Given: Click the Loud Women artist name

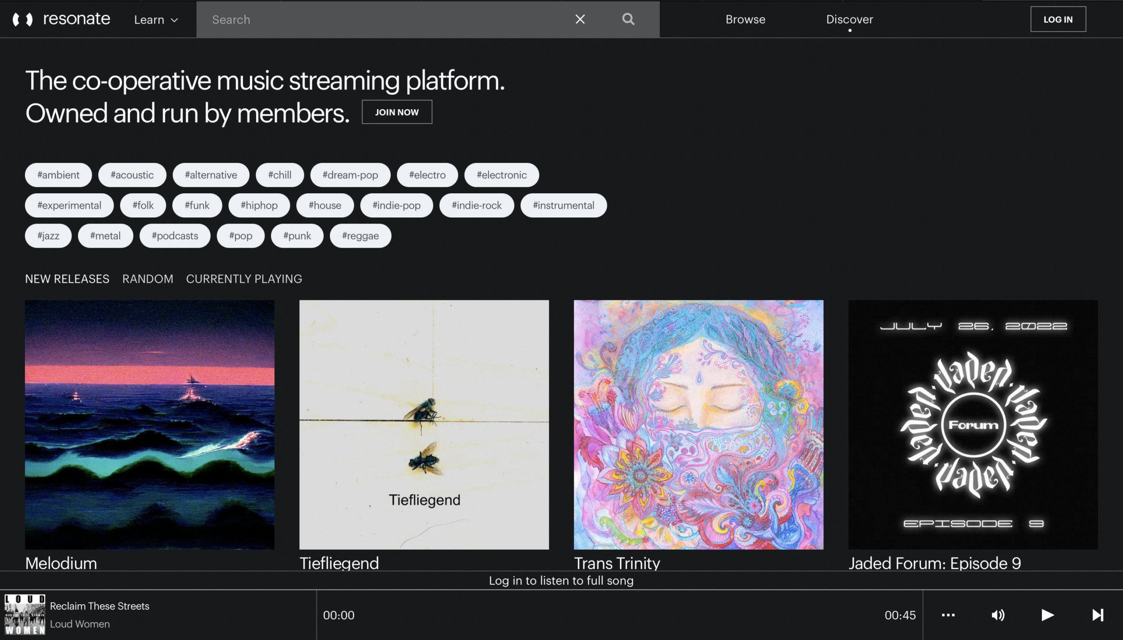Looking at the screenshot, I should (79, 624).
